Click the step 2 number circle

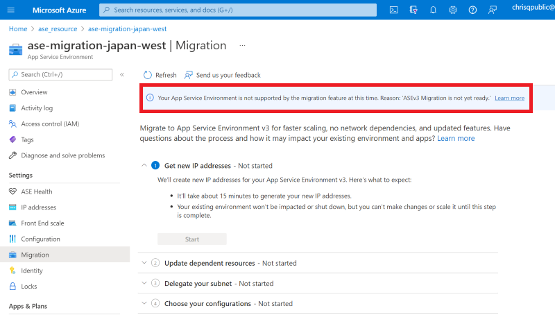coord(155,263)
